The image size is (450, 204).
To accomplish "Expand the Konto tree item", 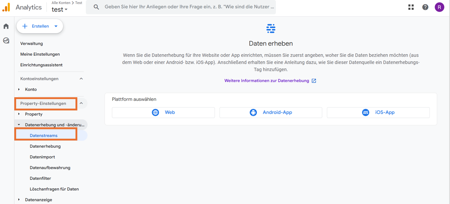I will (19, 90).
